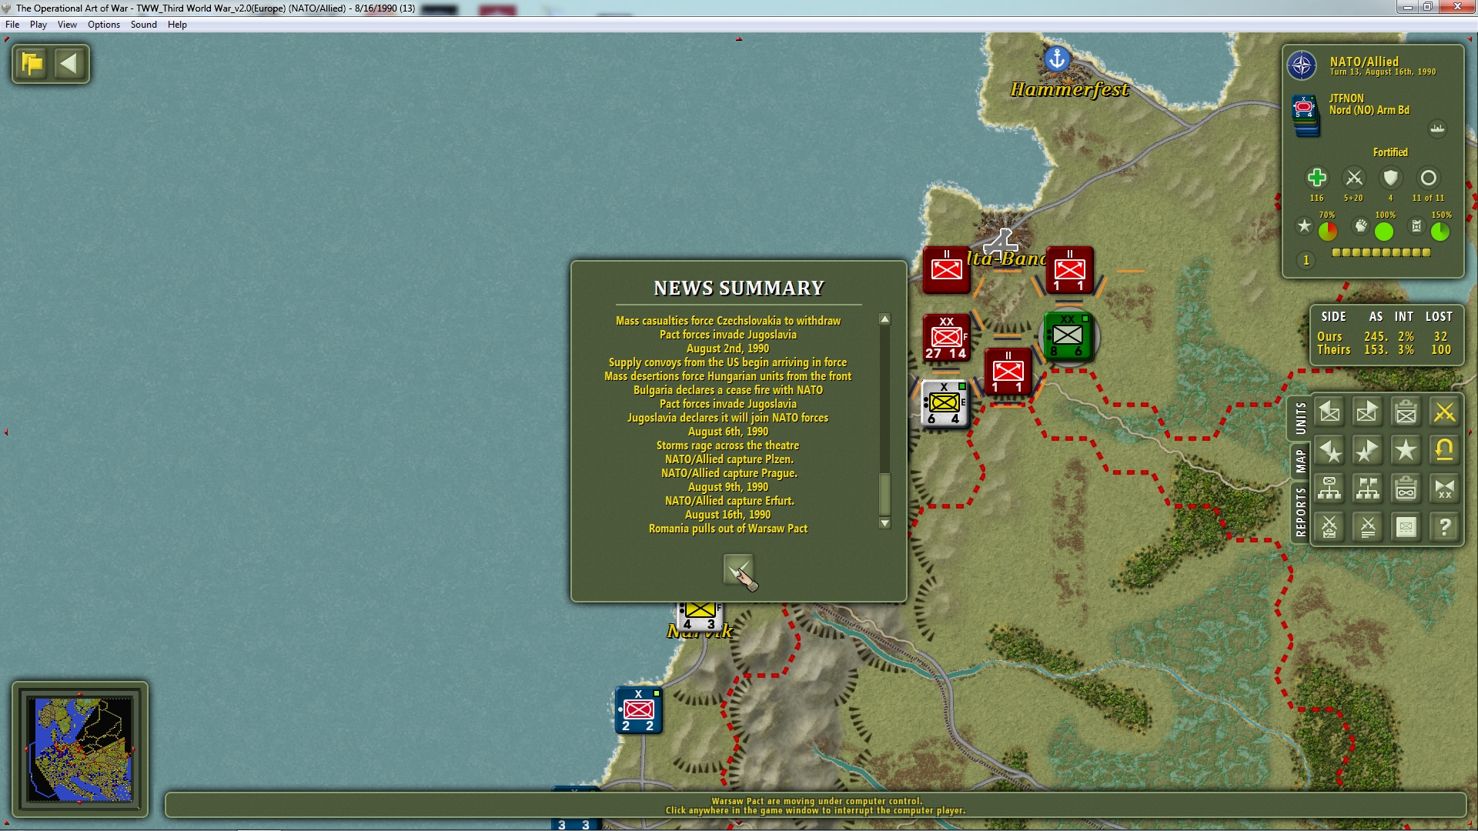
Task: Click the yellow crossed swords attack button
Action: tap(1445, 412)
